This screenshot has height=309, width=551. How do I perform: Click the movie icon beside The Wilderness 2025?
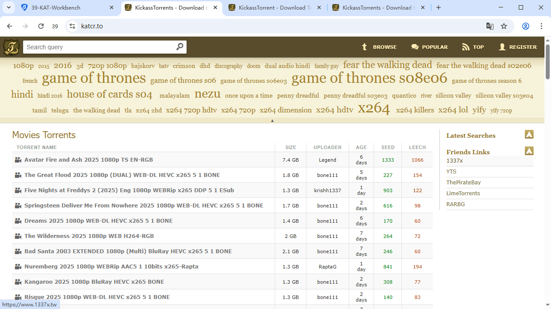tap(18, 236)
